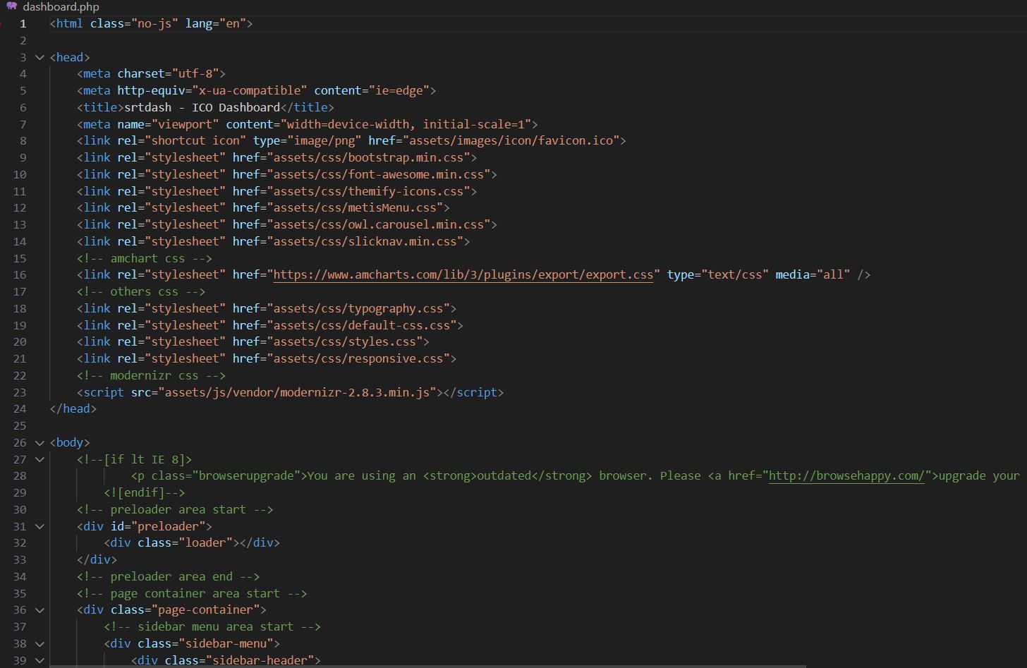Viewport: 1027px width, 668px height.
Task: Click the "preloader area start" comment
Action: tap(175, 509)
